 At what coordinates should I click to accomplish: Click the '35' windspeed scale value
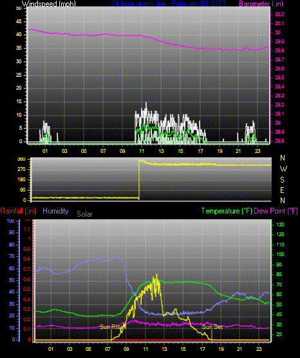pyautogui.click(x=19, y=48)
